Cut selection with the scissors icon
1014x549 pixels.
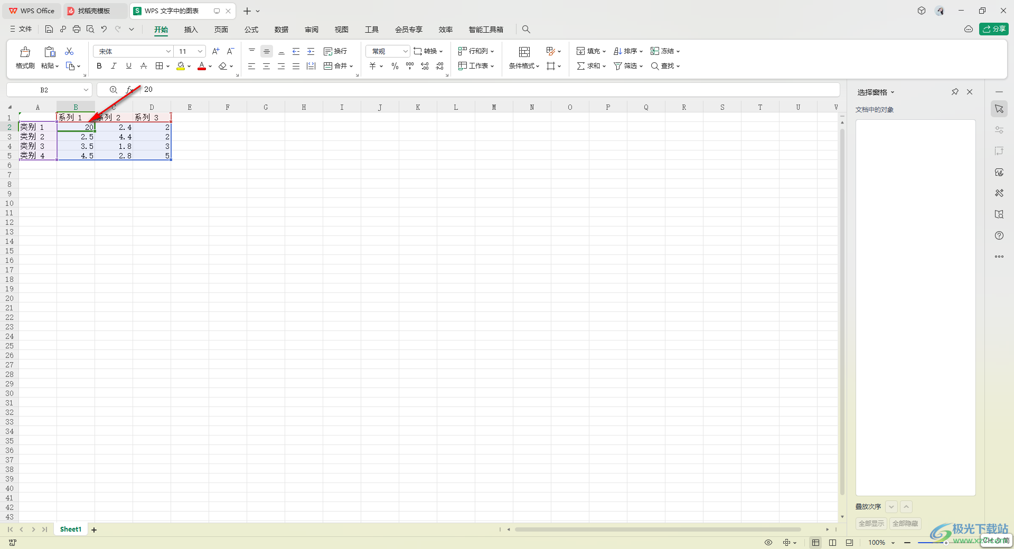(x=69, y=51)
